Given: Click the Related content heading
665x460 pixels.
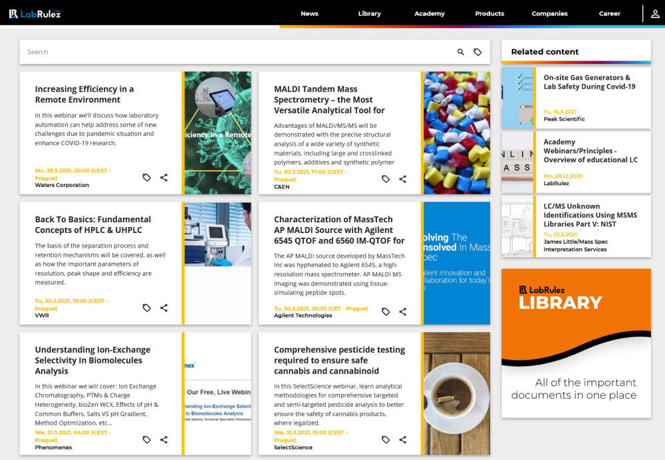Looking at the screenshot, I should [545, 52].
